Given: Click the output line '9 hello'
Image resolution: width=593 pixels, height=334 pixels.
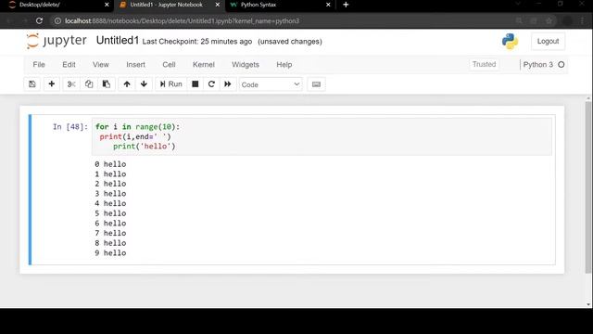Looking at the screenshot, I should point(110,252).
